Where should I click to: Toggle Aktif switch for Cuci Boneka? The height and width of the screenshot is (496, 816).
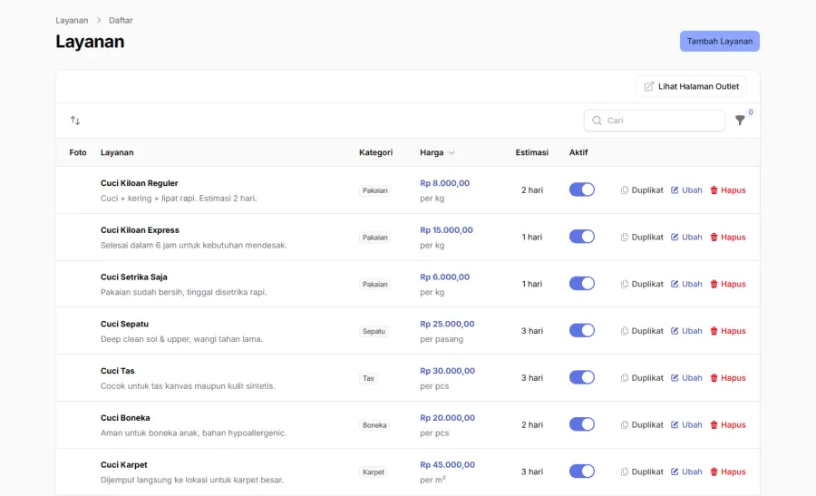pos(582,424)
